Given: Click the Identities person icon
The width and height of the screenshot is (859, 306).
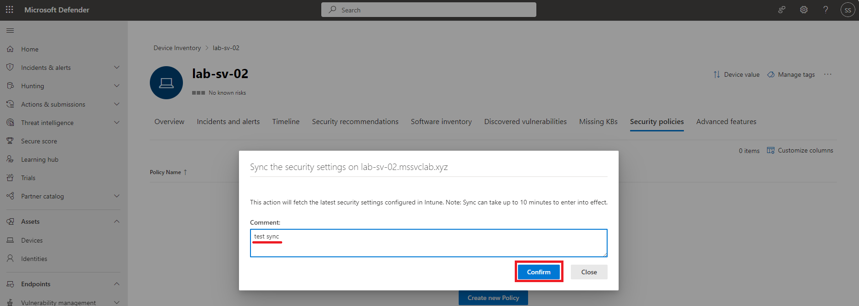Looking at the screenshot, I should 10,259.
